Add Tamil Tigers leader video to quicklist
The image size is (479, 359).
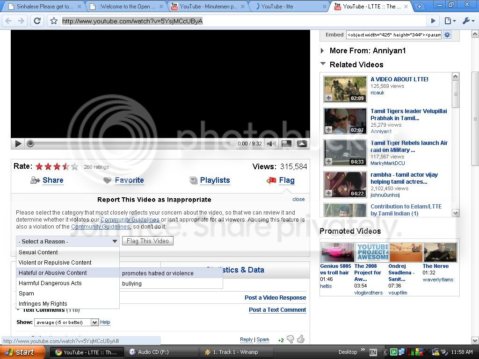click(328, 130)
